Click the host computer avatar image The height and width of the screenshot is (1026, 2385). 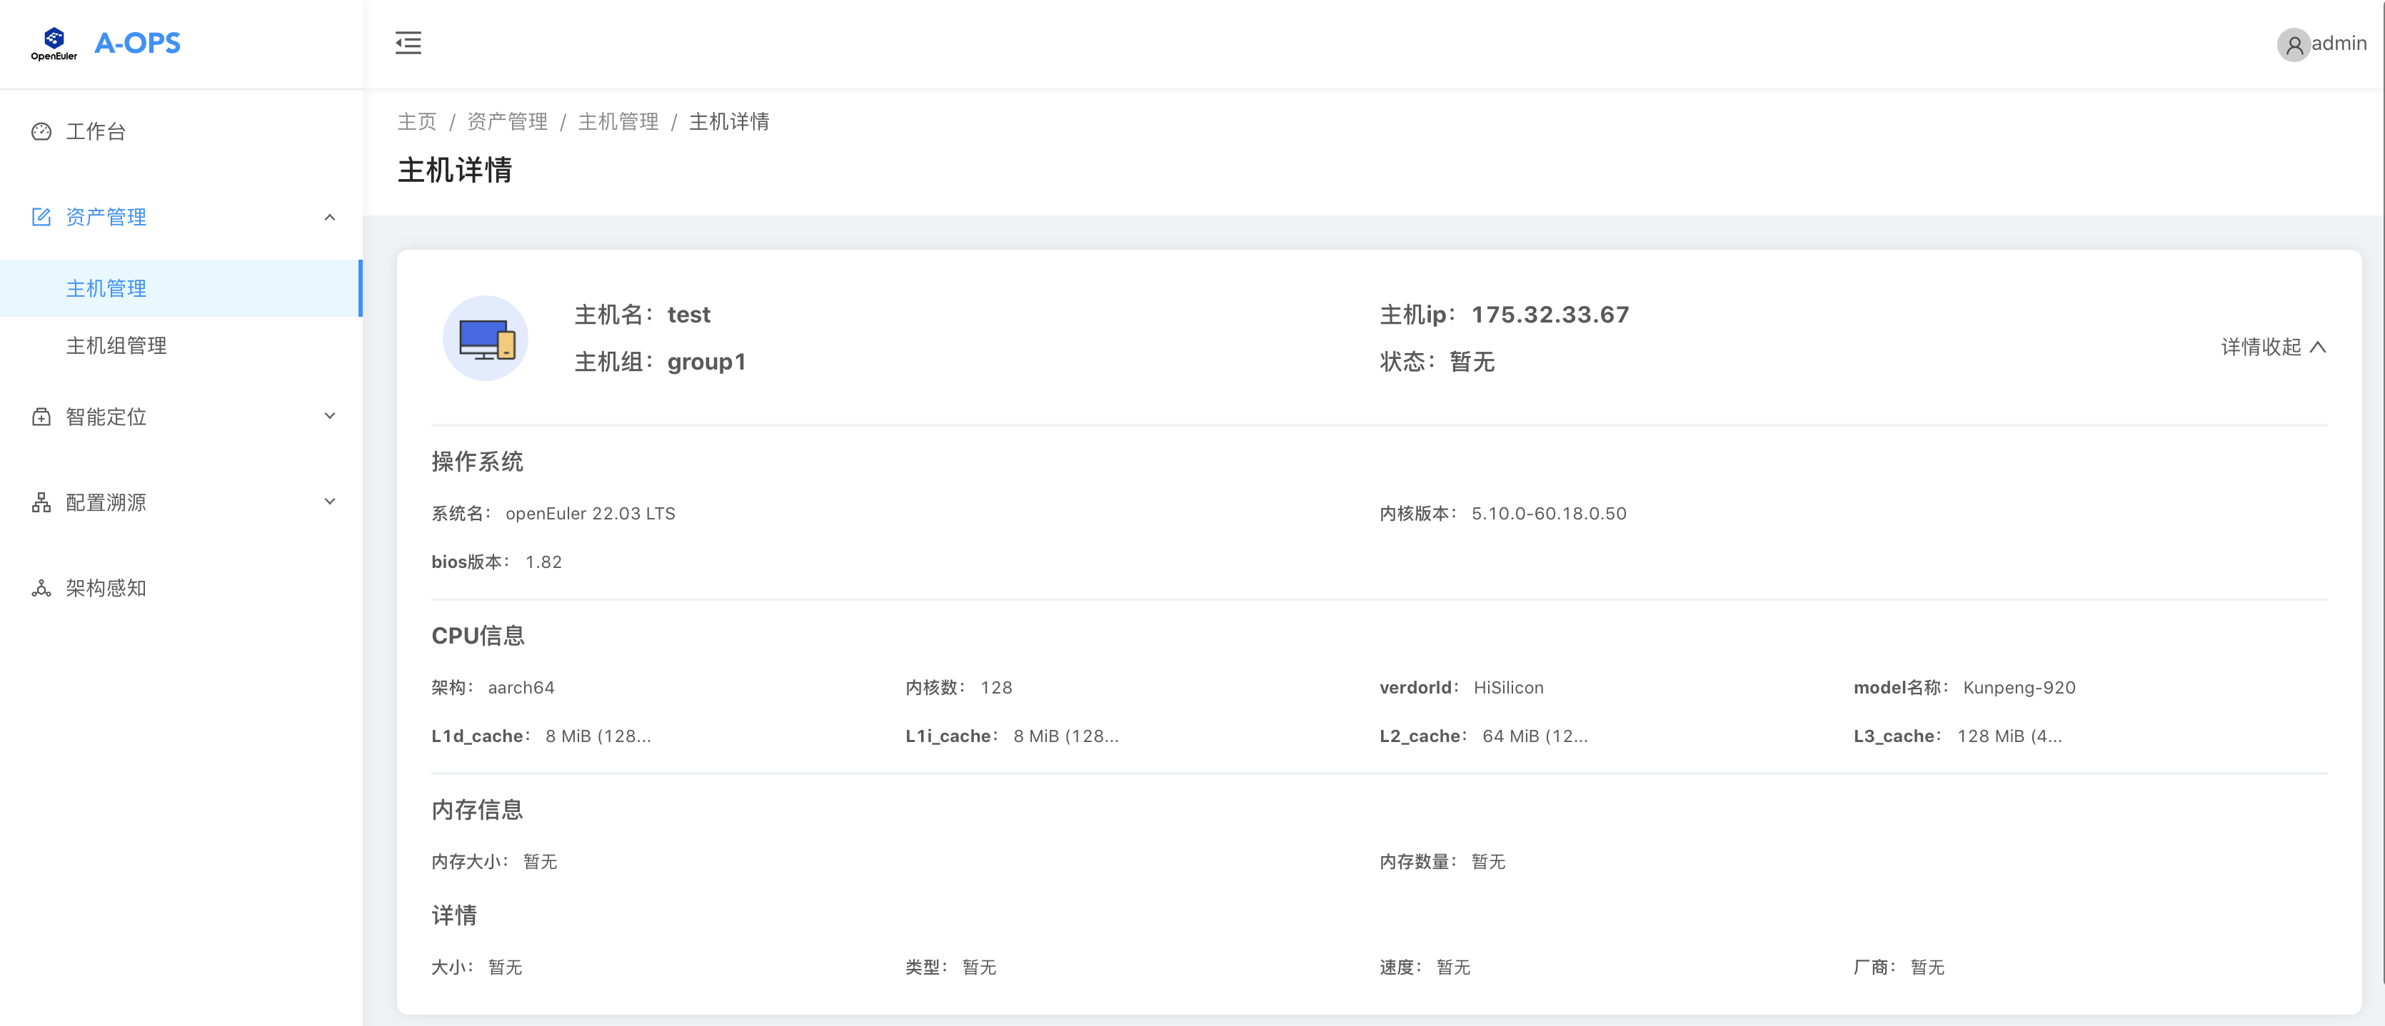485,337
